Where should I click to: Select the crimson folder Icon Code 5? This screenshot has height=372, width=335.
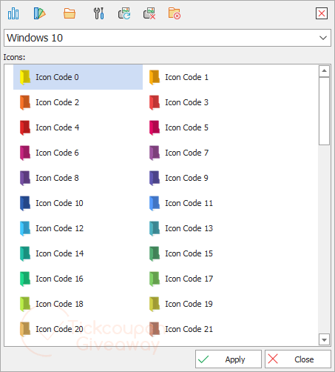click(x=207, y=127)
